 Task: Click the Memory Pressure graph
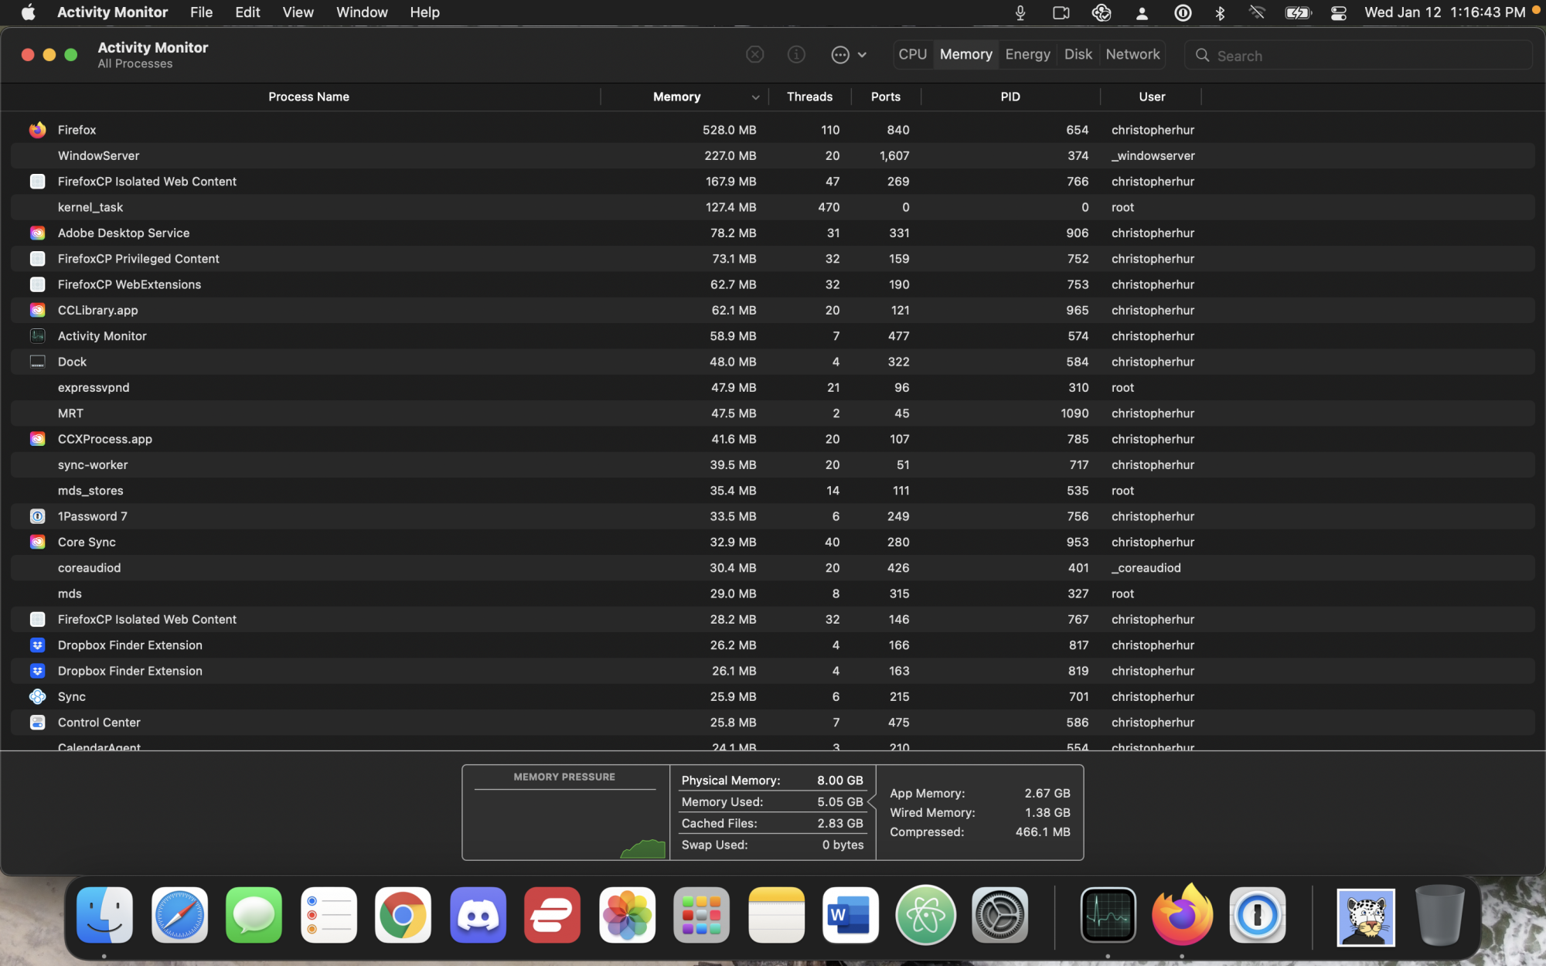(x=565, y=819)
